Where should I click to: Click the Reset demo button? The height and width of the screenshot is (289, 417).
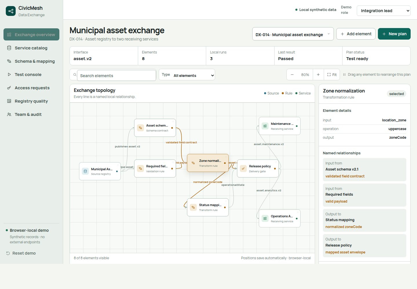click(x=21, y=253)
